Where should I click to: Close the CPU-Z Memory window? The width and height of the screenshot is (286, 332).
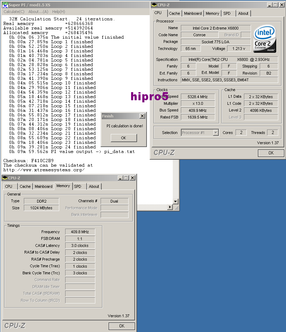pyautogui.click(x=132, y=178)
